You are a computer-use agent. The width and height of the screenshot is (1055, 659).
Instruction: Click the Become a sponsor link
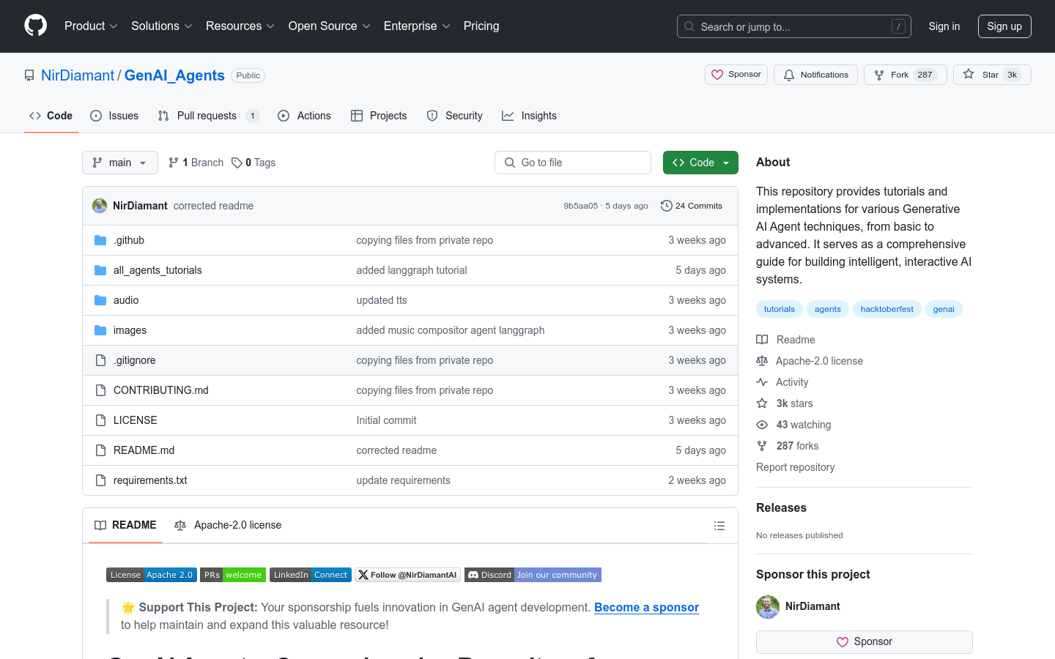tap(646, 607)
